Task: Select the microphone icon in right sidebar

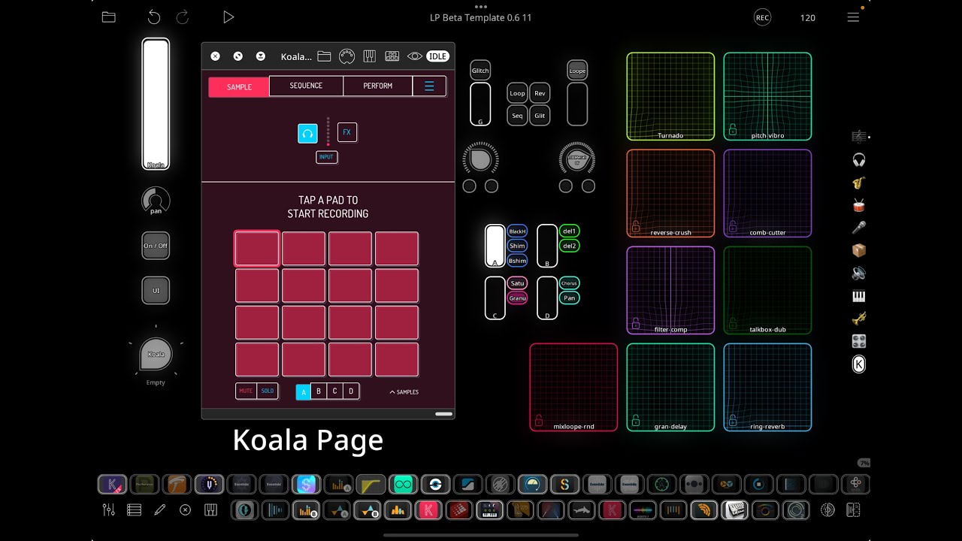Action: [x=858, y=228]
